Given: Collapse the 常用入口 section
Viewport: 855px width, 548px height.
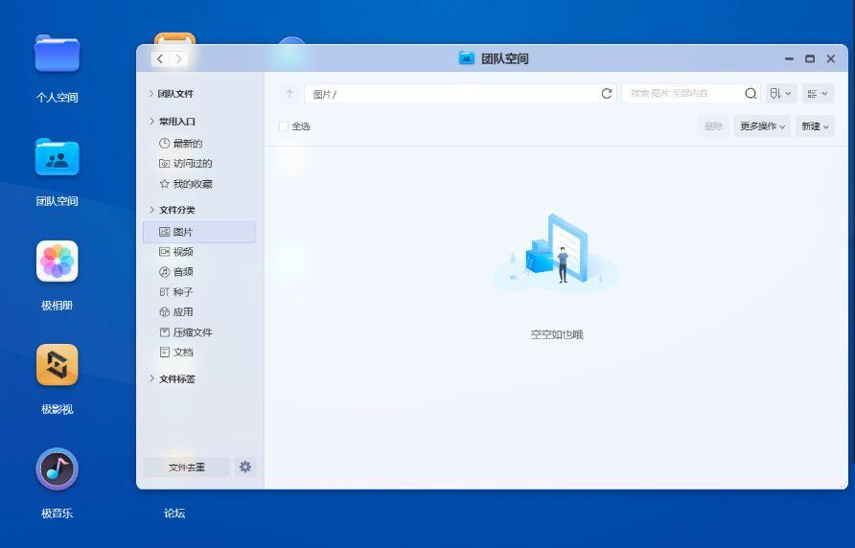Looking at the screenshot, I should 176,122.
